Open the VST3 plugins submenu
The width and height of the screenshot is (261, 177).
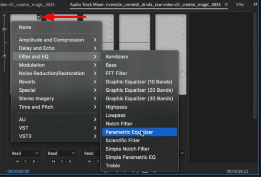point(57,136)
